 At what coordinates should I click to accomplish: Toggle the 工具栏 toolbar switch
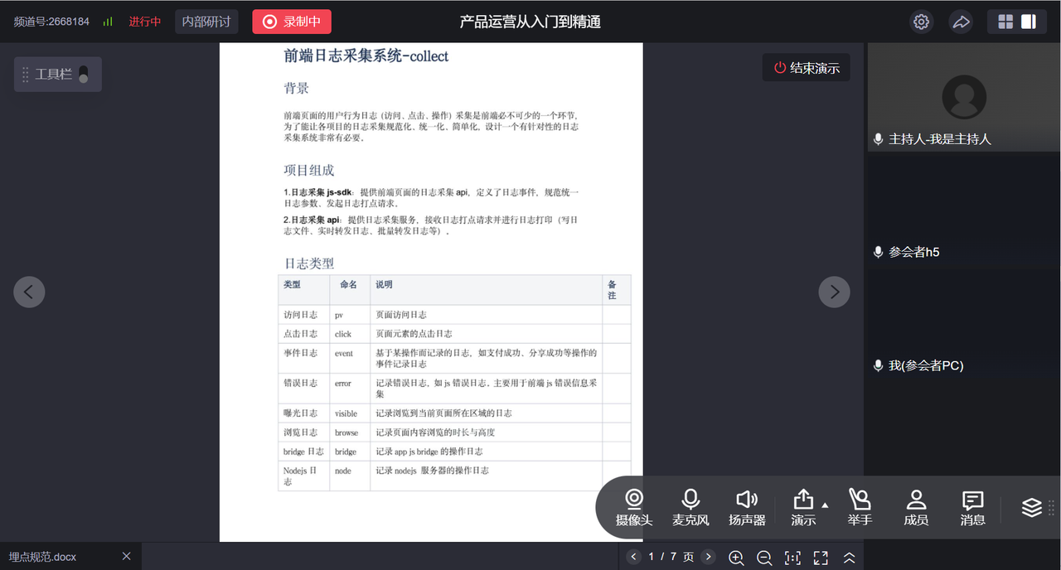[83, 75]
